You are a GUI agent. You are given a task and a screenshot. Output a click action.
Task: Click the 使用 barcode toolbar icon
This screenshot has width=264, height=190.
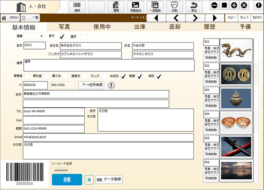pyautogui.click(x=77, y=7)
